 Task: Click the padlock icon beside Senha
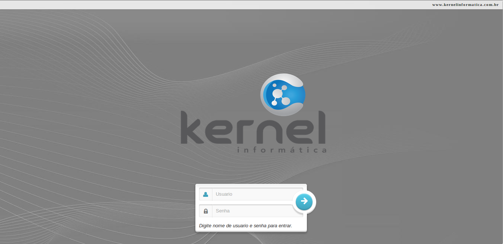206,211
